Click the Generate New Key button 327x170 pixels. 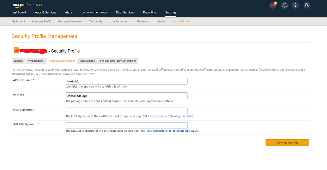(287, 142)
